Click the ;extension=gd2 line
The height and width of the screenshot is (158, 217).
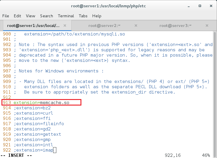point(32,129)
